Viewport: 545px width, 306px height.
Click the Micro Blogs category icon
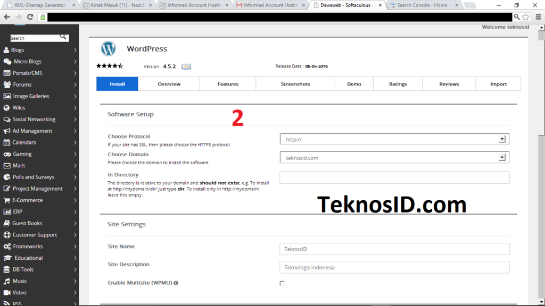[7, 62]
